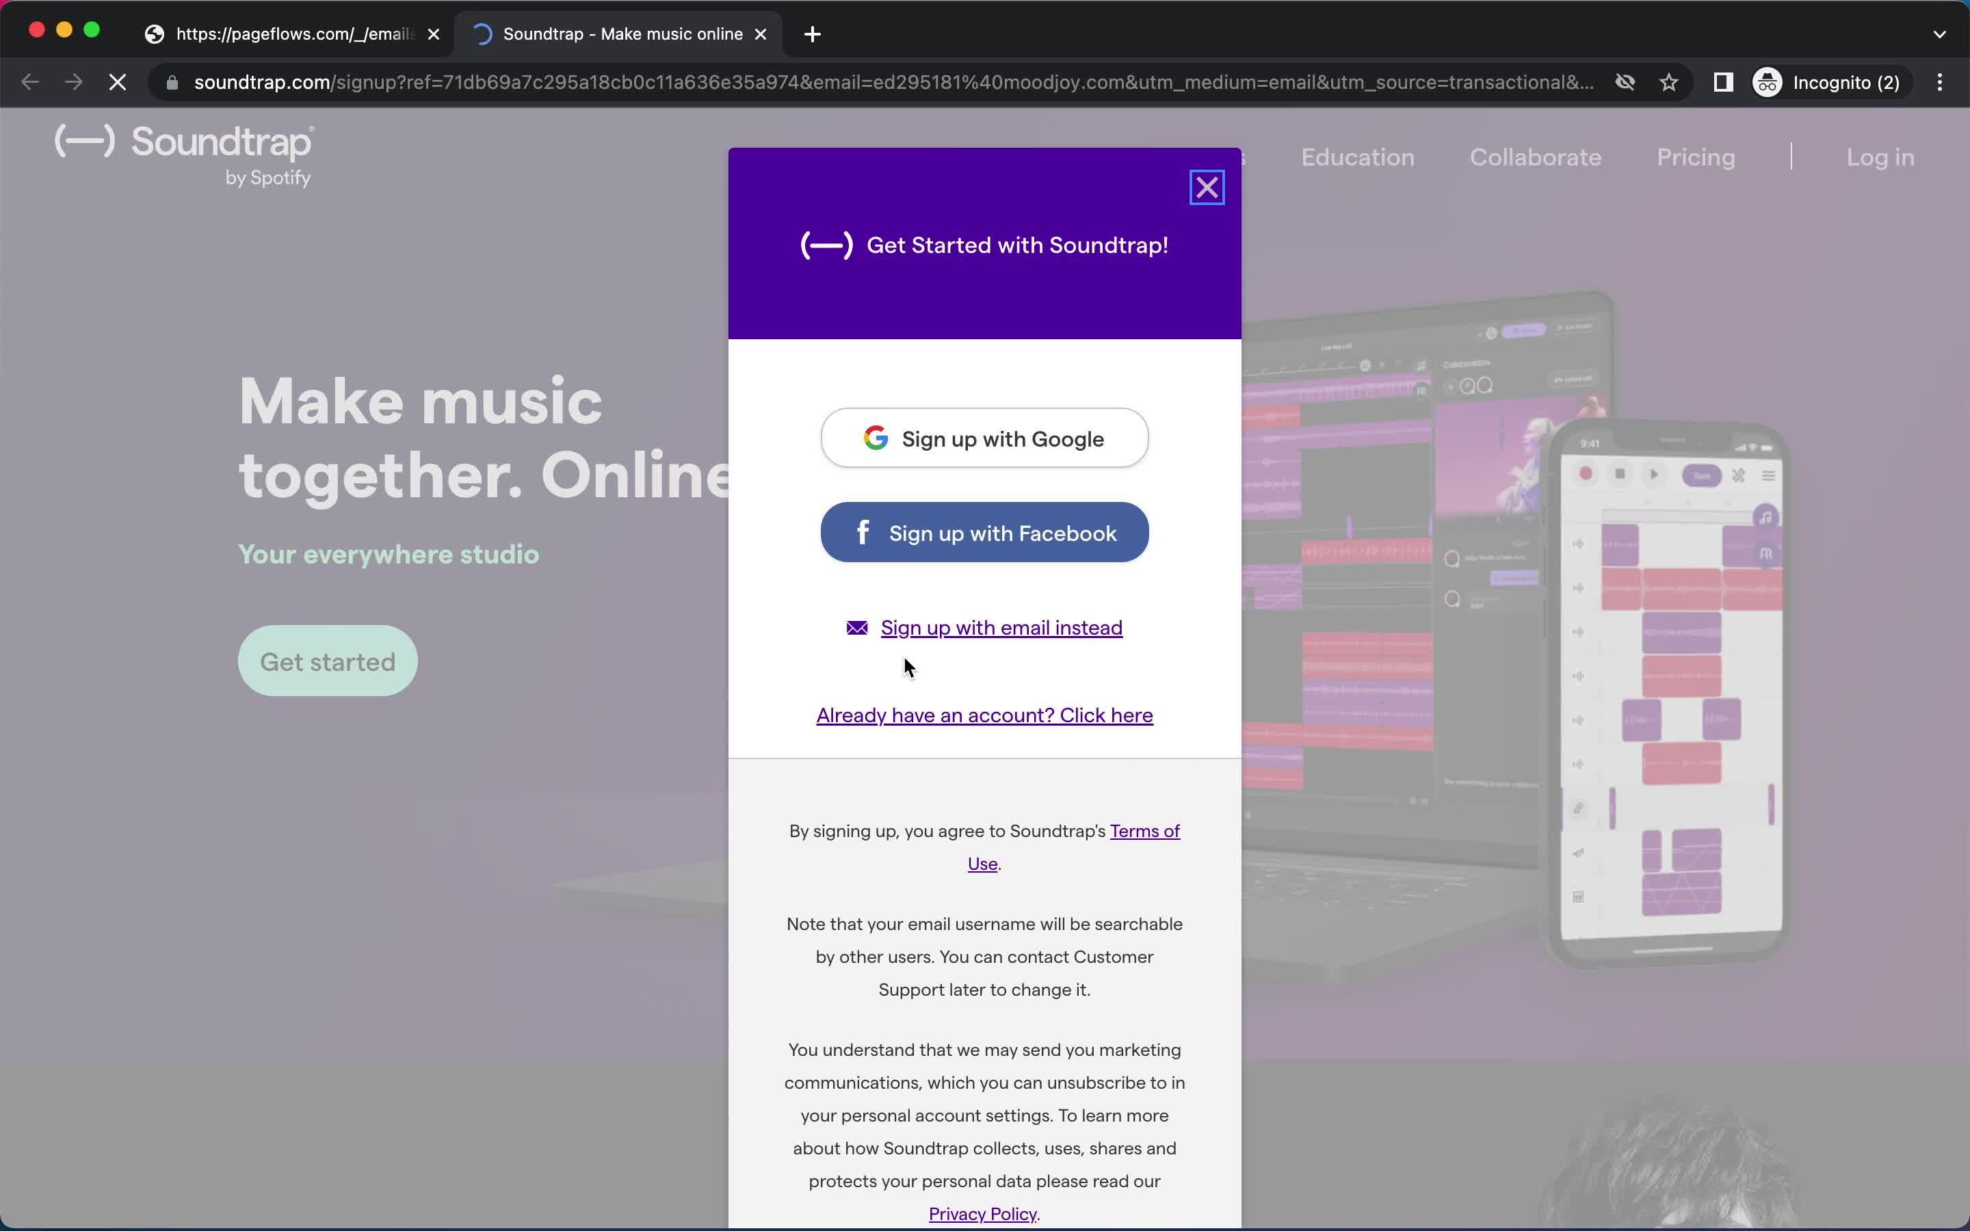Open the Pricing nav item
Image resolution: width=1970 pixels, height=1231 pixels.
1696,157
